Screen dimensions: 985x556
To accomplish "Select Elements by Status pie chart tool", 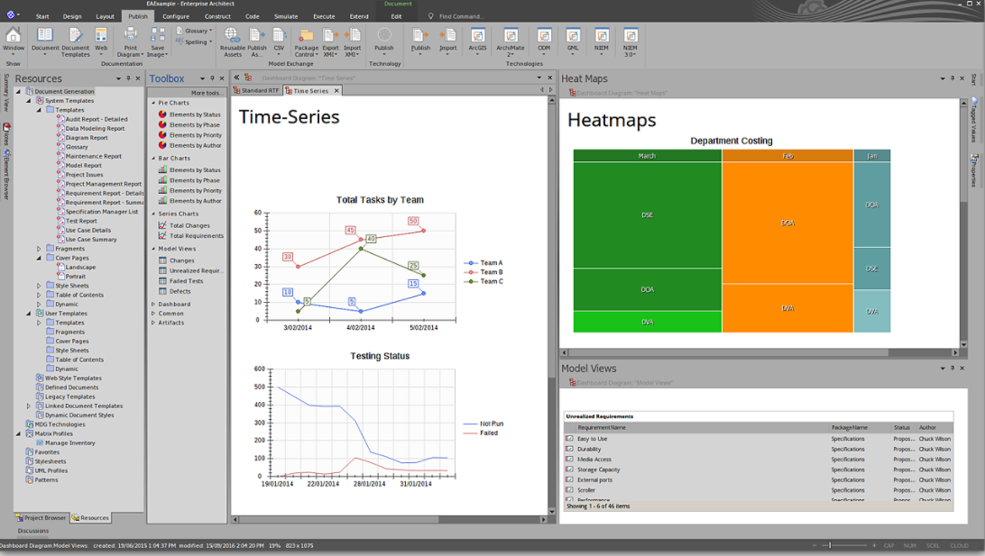I will (x=191, y=114).
